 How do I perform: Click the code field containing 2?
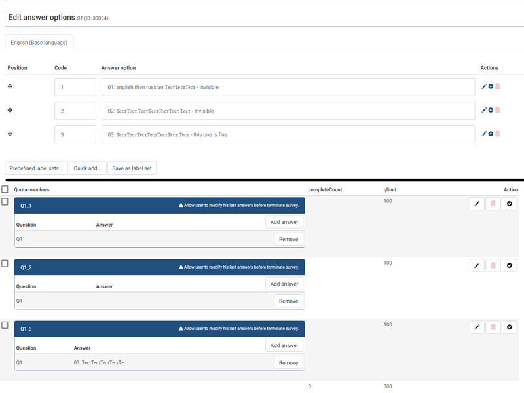[x=75, y=111]
